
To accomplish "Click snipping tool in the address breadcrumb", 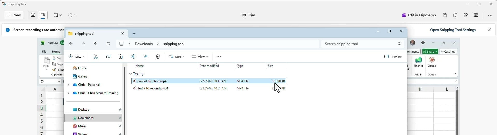I will (x=174, y=44).
